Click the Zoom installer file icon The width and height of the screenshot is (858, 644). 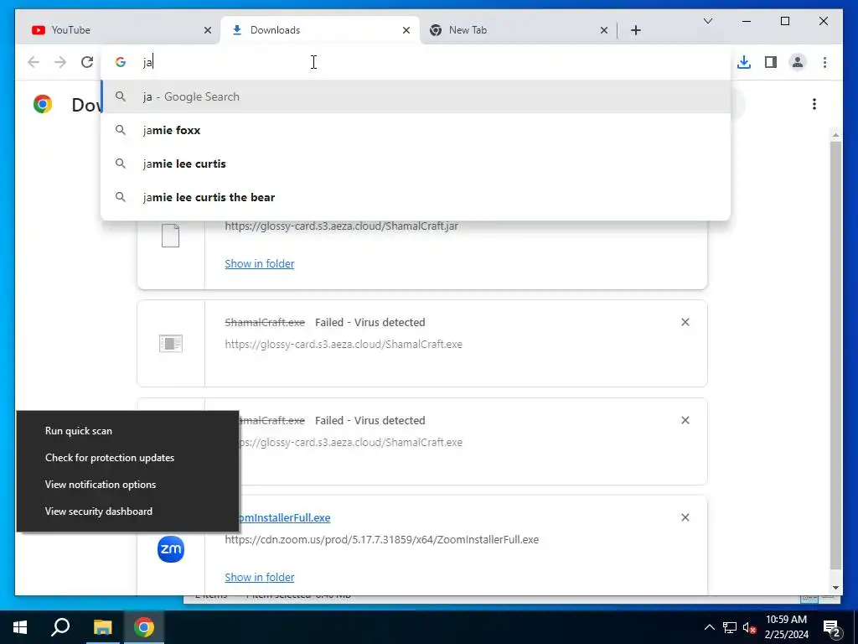(170, 549)
